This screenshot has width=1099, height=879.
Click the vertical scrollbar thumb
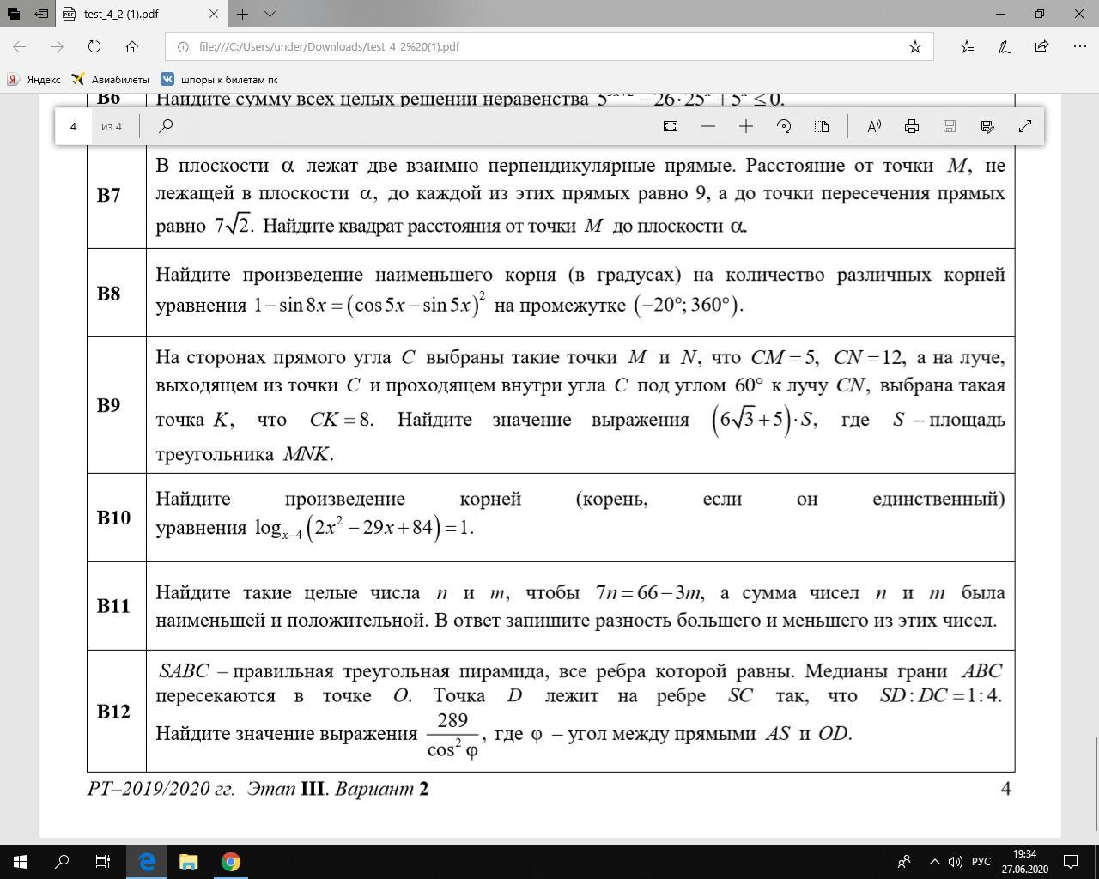[x=1096, y=783]
